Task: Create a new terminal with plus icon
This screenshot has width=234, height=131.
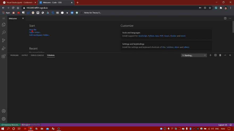Action: (210, 55)
